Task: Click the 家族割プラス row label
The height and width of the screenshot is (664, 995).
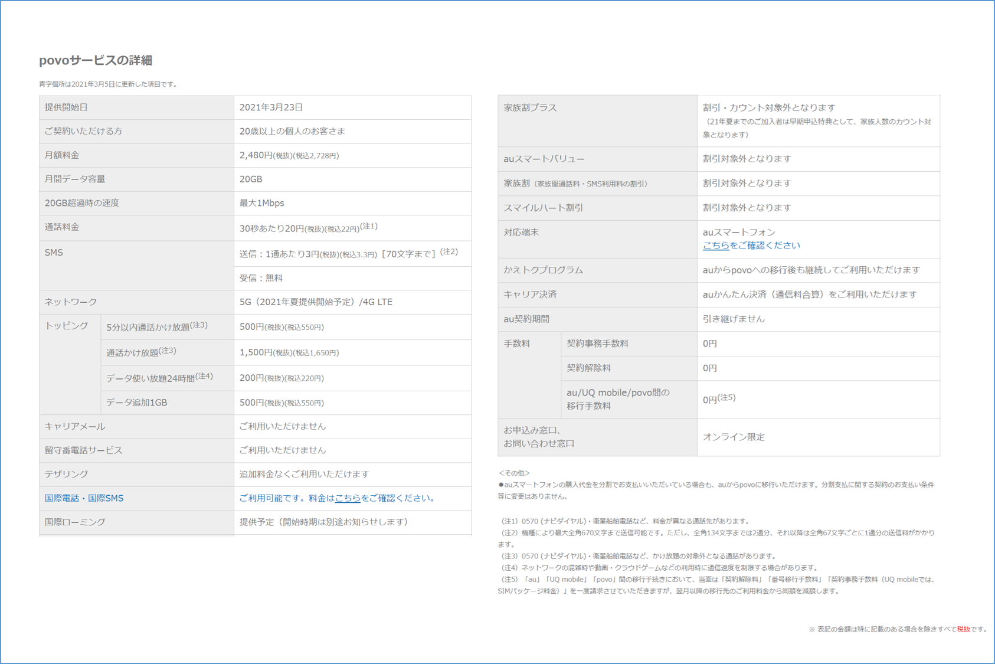Action: [530, 108]
